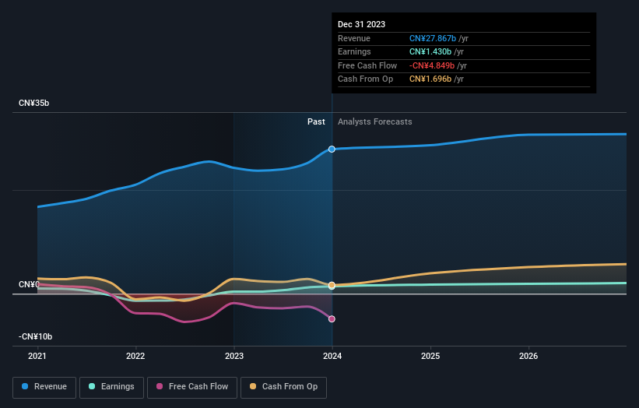Select the 2023 x-axis label
Screen dimensions: 639x408
tap(234, 356)
